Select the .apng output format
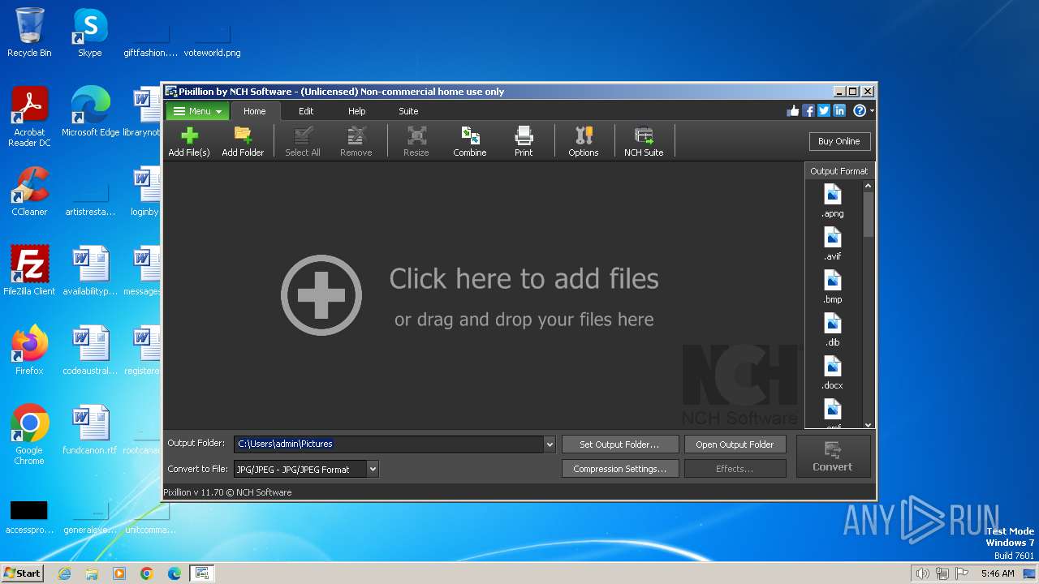Viewport: 1039px width, 584px height. [833, 200]
